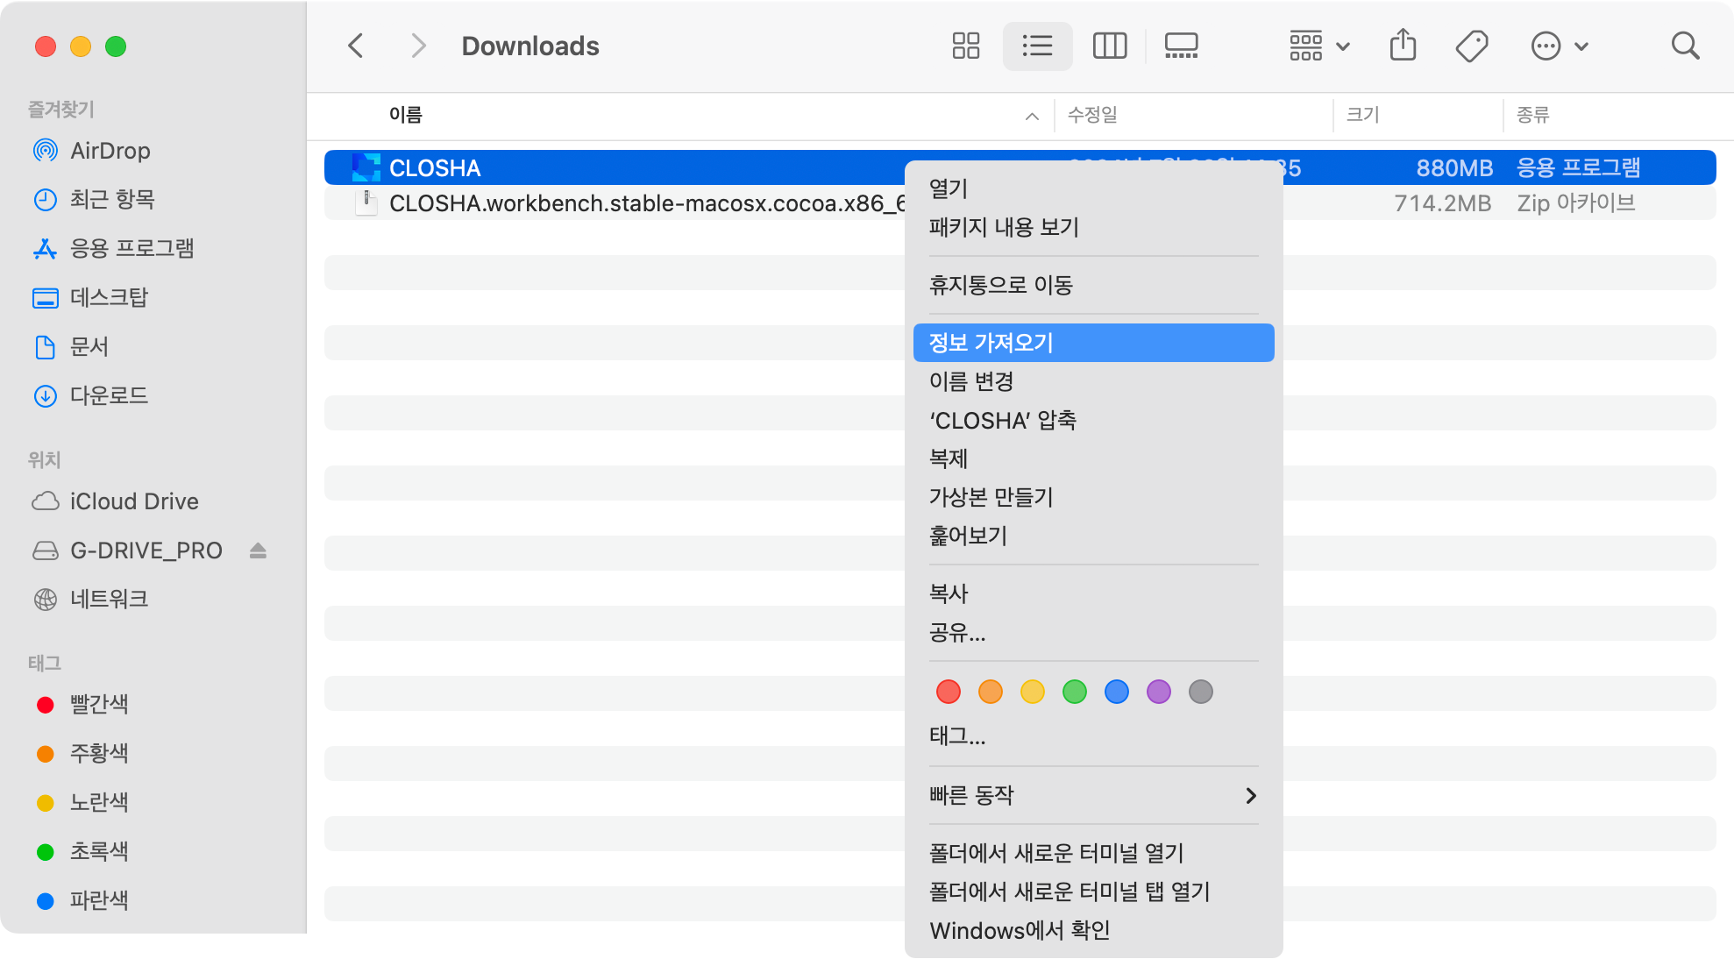This screenshot has height=959, width=1734.
Task: Choose 폴더에서 새로운 터미널 열기
Action: pyautogui.click(x=1093, y=853)
